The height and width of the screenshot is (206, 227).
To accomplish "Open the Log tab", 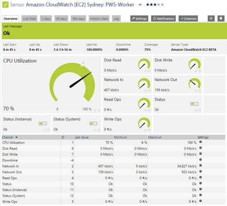I will tap(116, 18).
